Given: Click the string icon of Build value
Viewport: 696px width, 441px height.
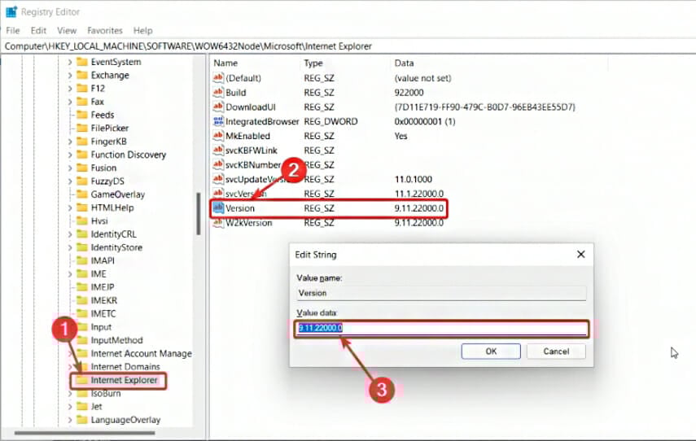Looking at the screenshot, I should click(218, 92).
